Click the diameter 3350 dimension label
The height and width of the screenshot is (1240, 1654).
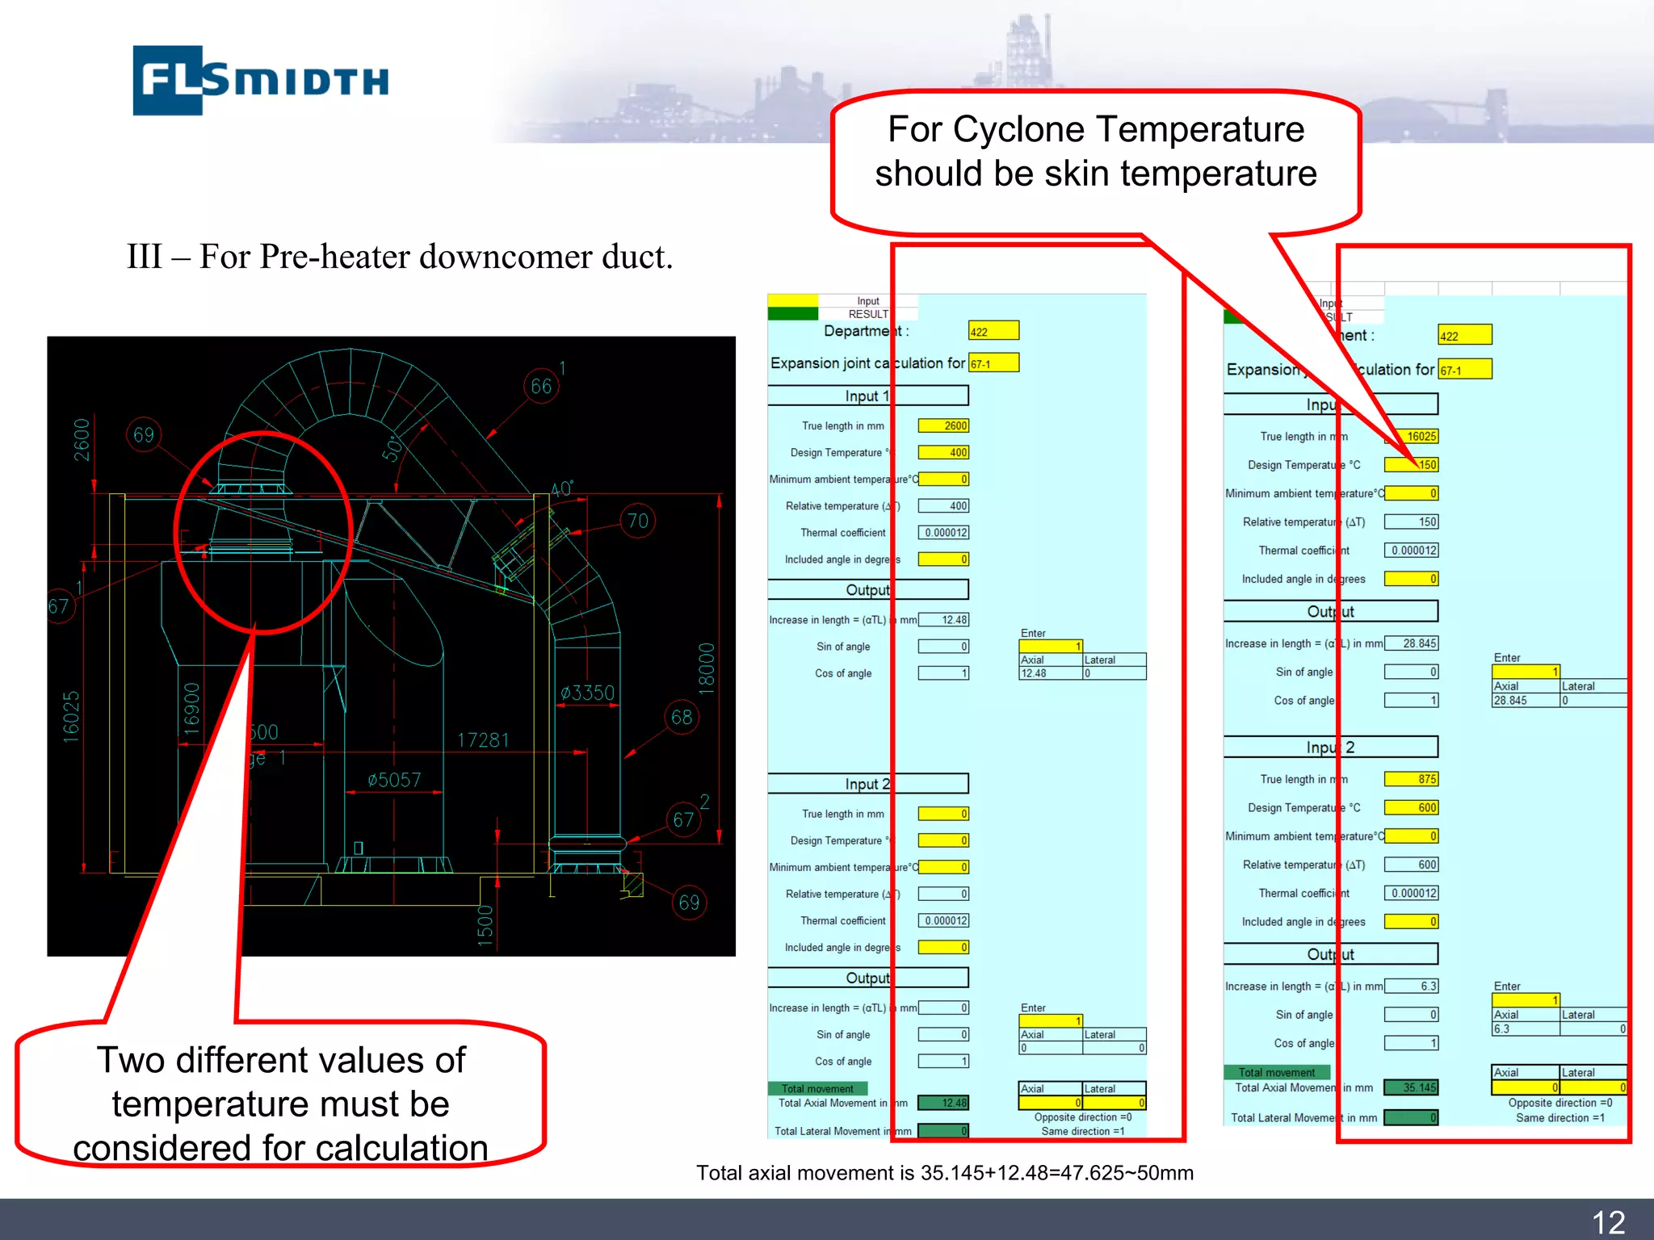point(587,693)
